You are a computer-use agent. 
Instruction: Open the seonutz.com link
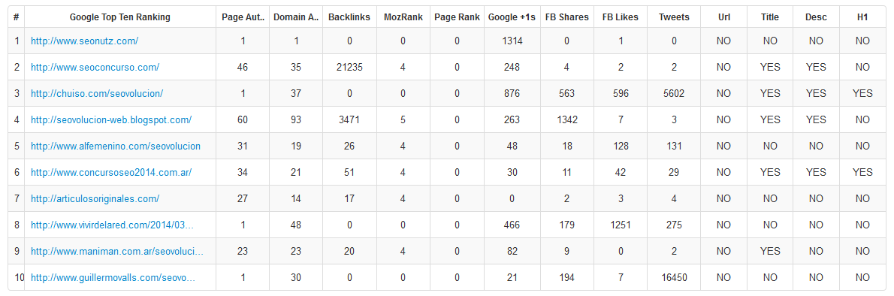(x=84, y=41)
